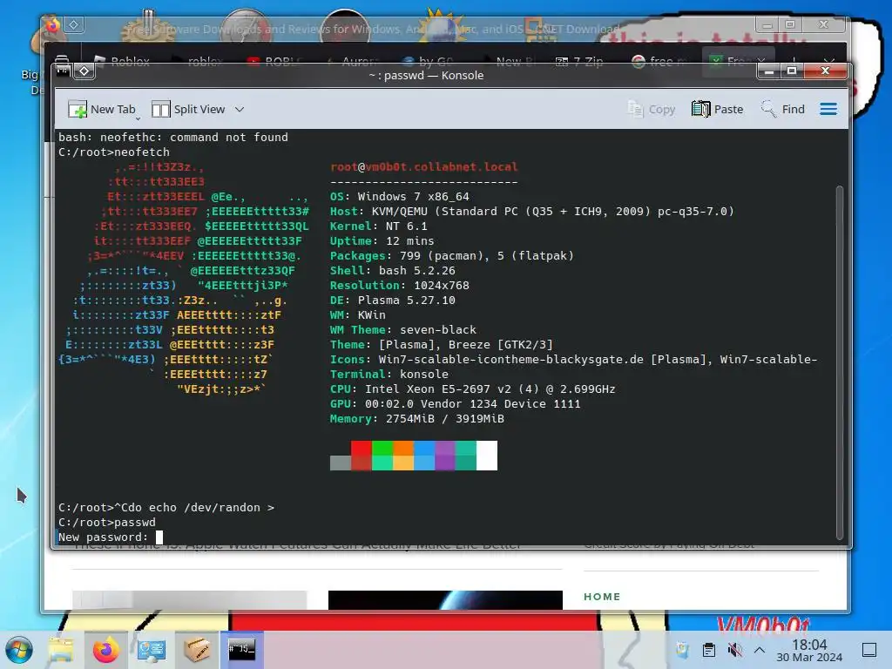Click the package box taskbar icon

click(197, 650)
